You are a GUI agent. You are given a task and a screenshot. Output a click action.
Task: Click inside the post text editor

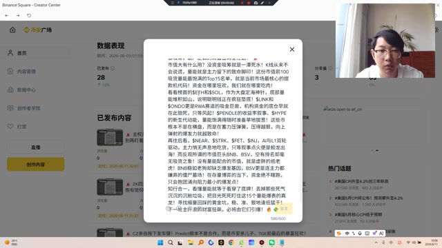(x=229, y=135)
